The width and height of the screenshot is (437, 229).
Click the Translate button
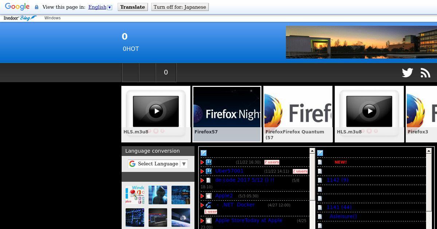[x=133, y=7]
